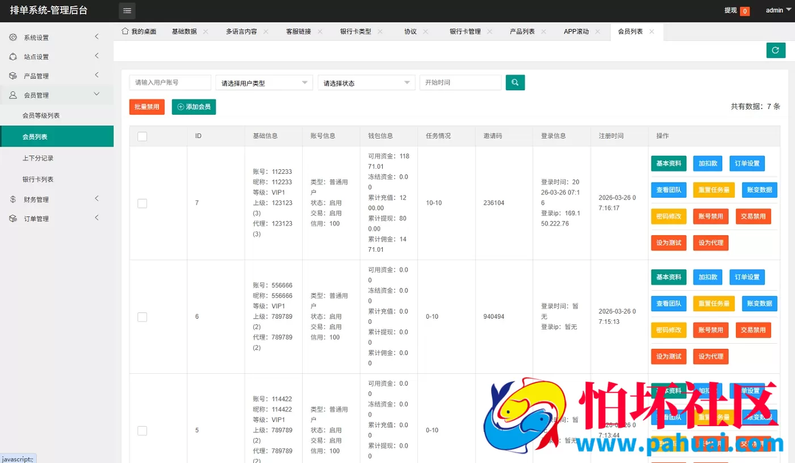
Task: Tick the select-all checkbox in table header
Action: (142, 136)
